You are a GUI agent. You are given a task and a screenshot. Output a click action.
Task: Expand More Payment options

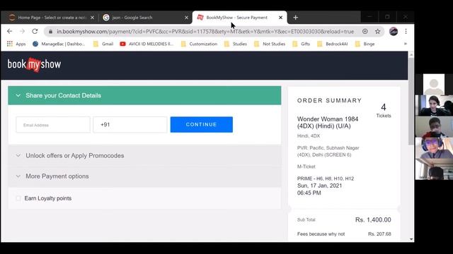144,176
